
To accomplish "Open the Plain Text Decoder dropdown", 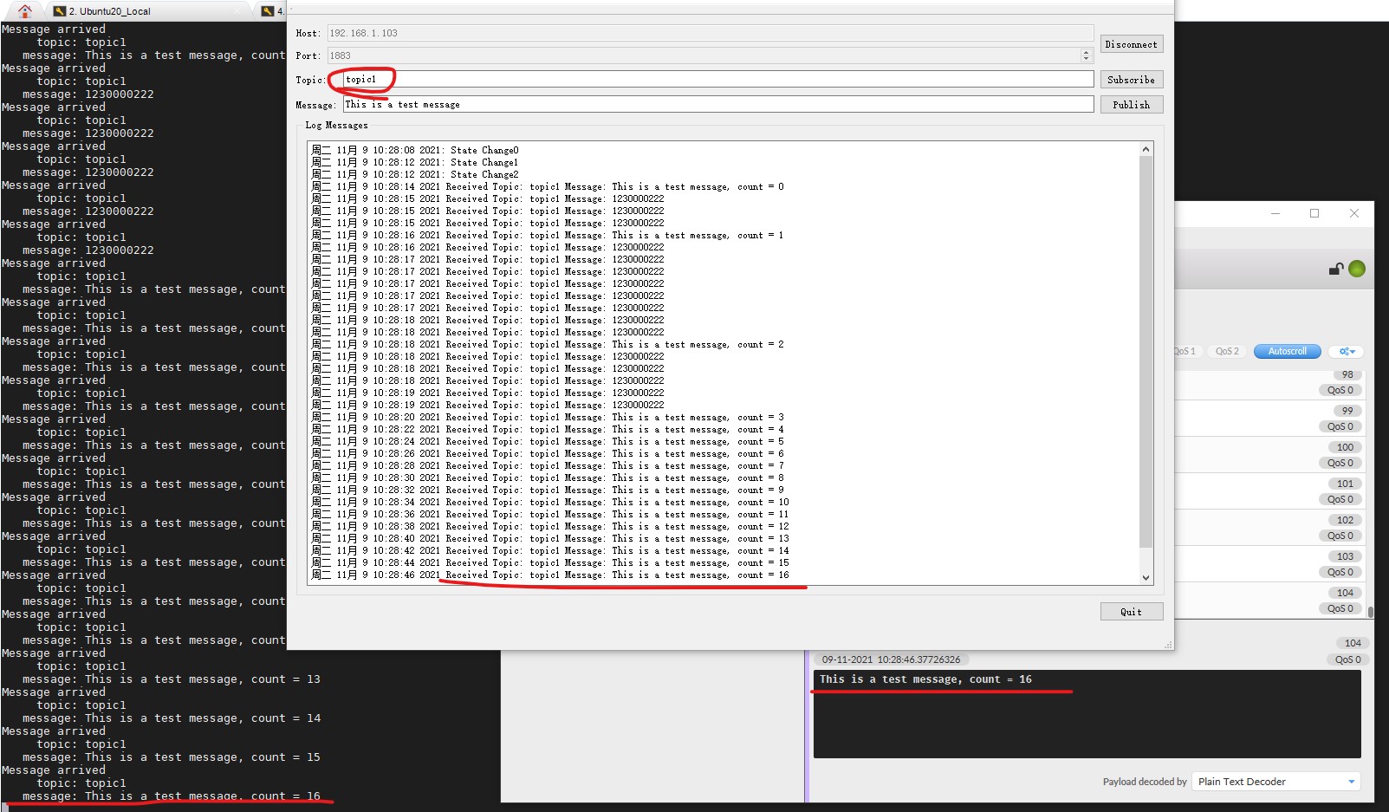I will pyautogui.click(x=1276, y=781).
